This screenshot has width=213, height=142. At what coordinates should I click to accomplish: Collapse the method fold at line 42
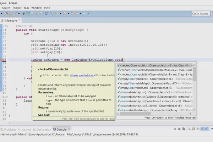tap(7, 97)
